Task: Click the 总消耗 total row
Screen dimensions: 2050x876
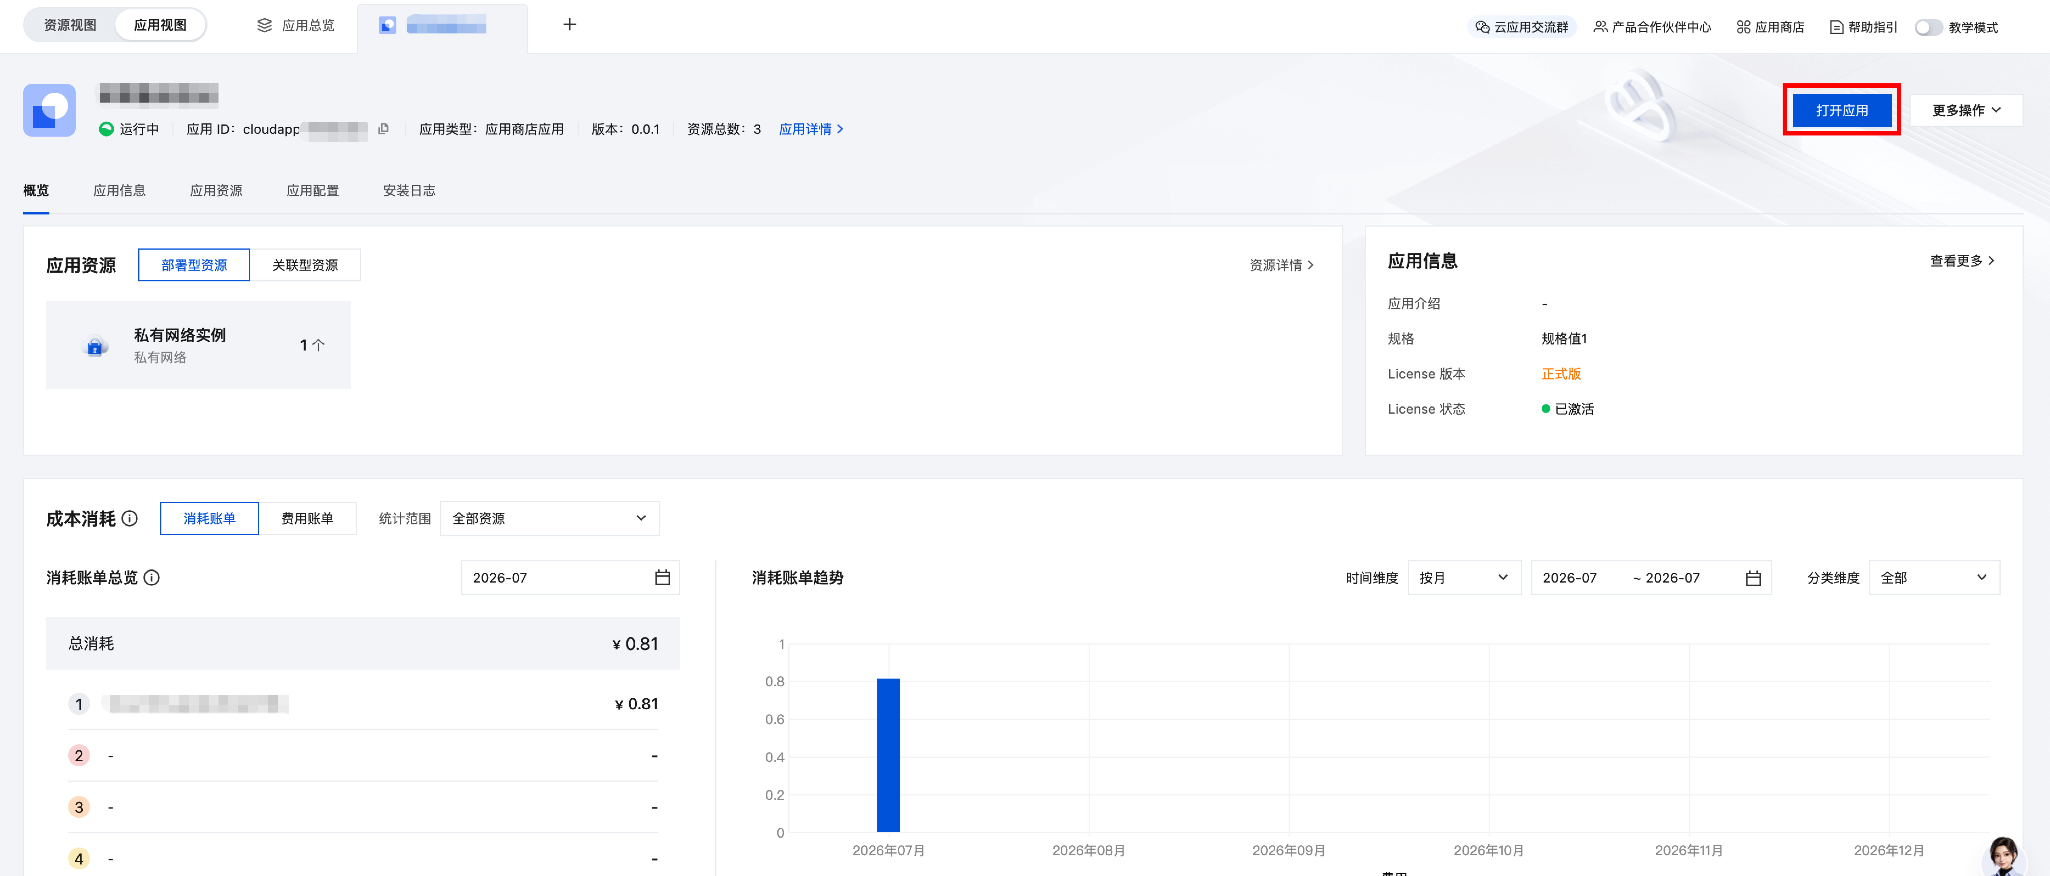Action: (x=363, y=643)
